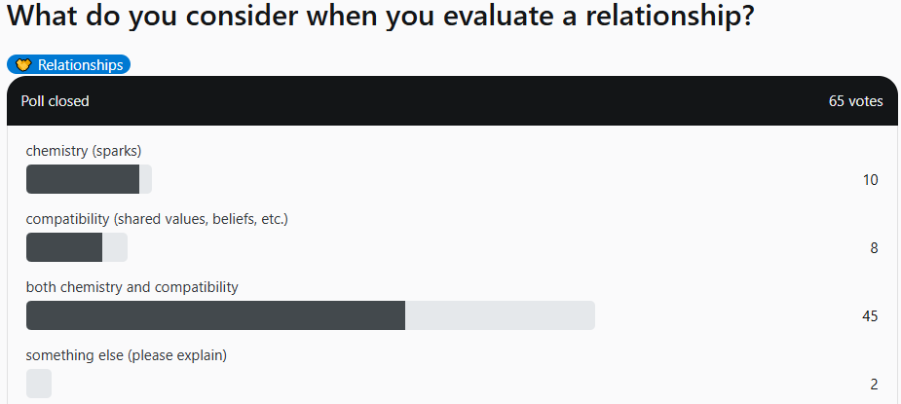Select the "compatibility (shared values, beliefs, etc.)" label
The image size is (901, 404).
[x=157, y=219]
